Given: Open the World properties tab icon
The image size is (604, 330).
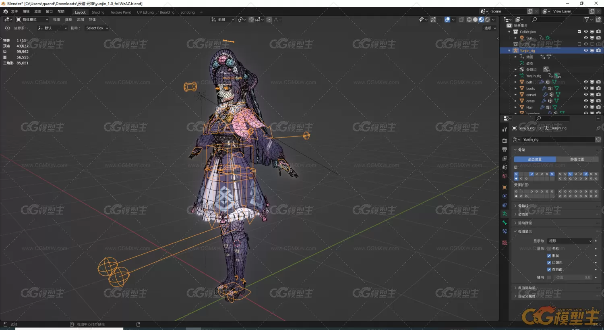Looking at the screenshot, I should click(x=505, y=176).
